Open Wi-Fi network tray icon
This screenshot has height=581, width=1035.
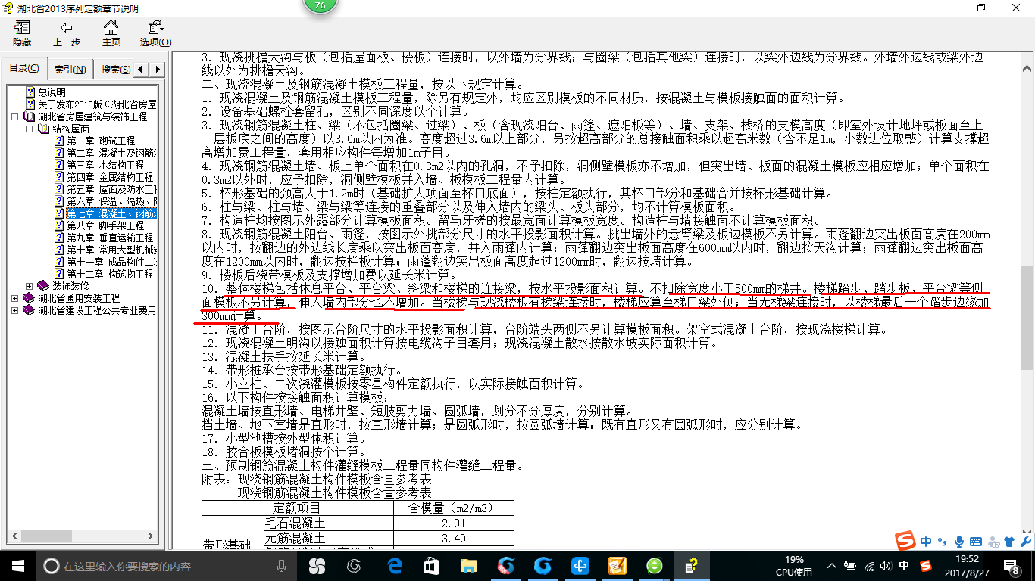pyautogui.click(x=868, y=565)
